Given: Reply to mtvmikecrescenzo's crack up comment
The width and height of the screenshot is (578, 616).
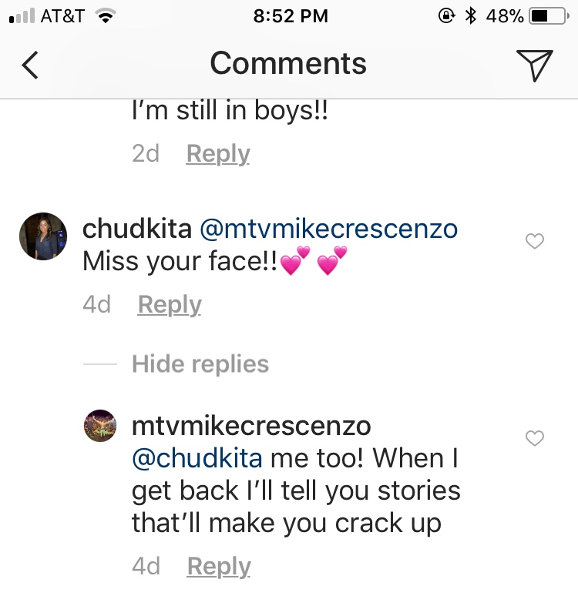Looking at the screenshot, I should coord(219,566).
